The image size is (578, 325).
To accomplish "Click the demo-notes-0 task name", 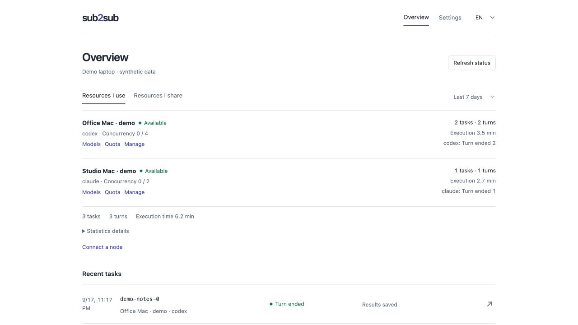I will [140, 299].
